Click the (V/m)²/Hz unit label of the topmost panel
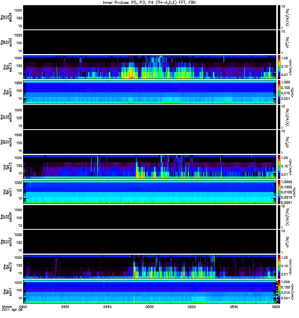299x318 pixels. tap(287, 17)
